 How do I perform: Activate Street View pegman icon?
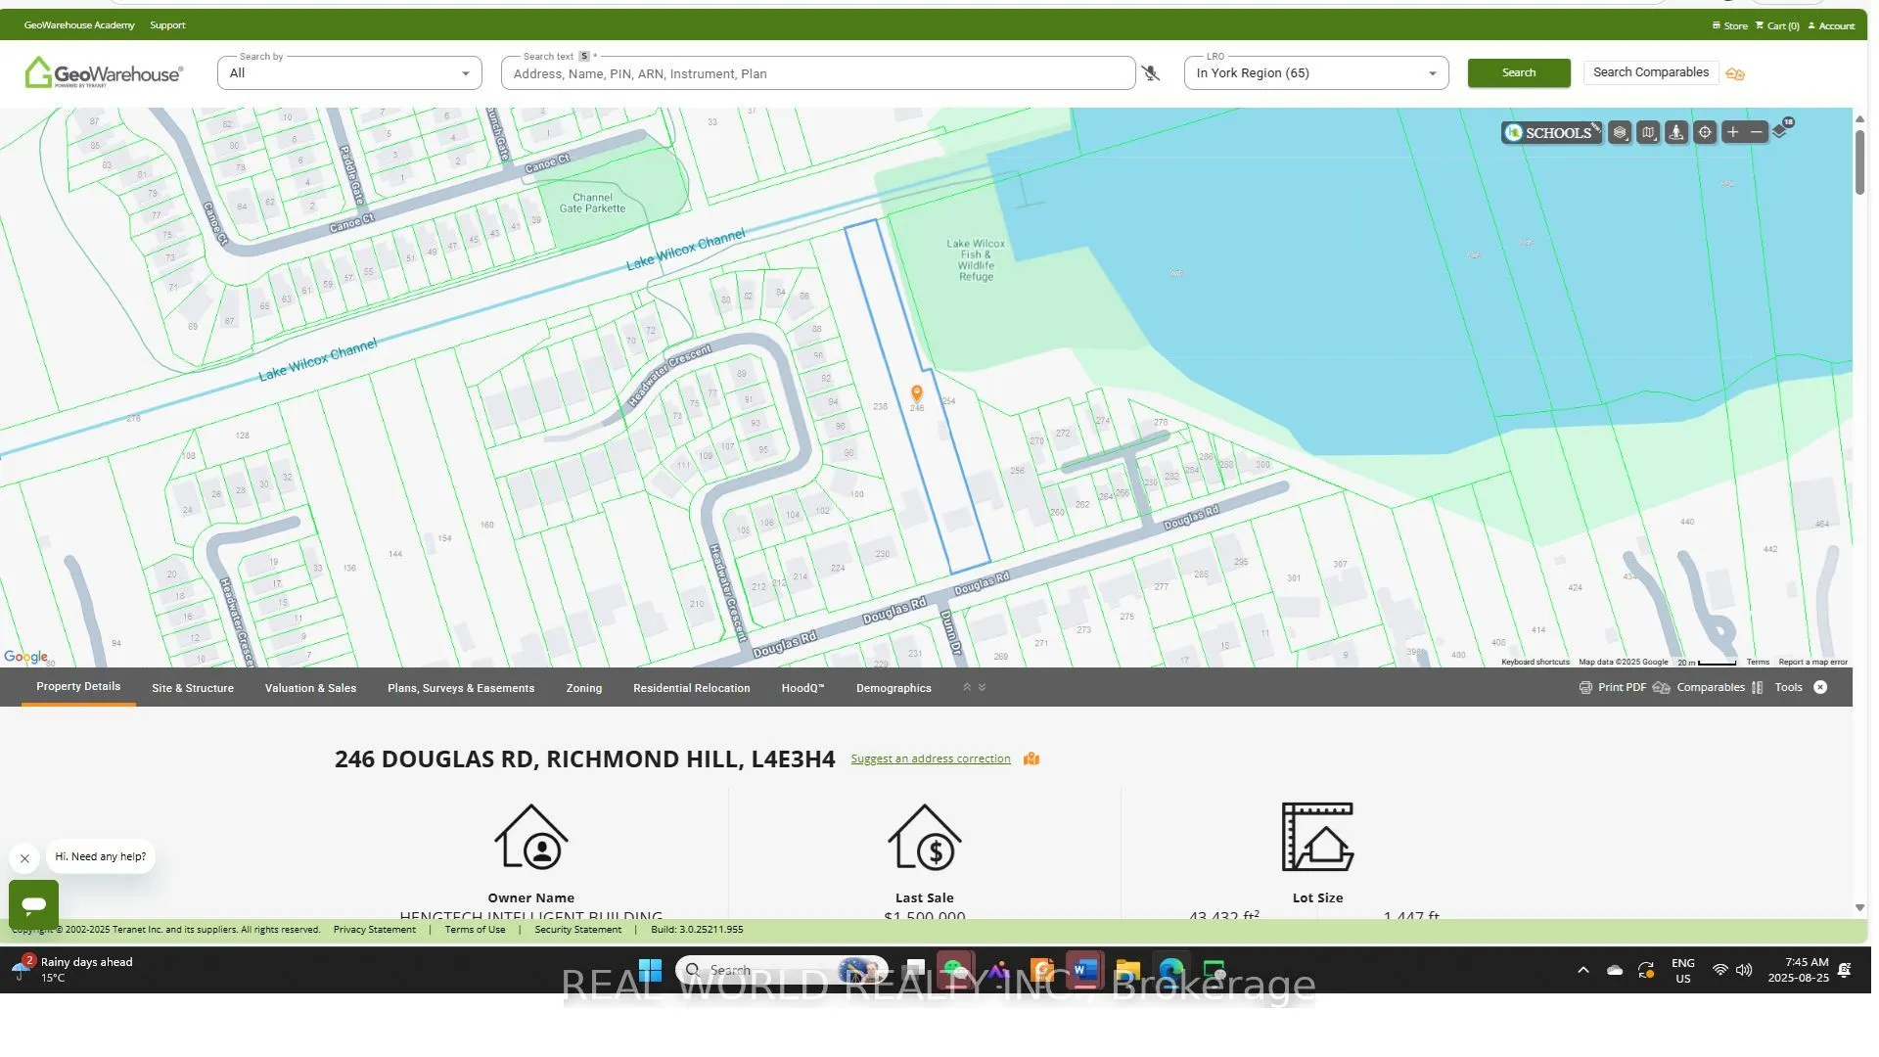point(1676,133)
